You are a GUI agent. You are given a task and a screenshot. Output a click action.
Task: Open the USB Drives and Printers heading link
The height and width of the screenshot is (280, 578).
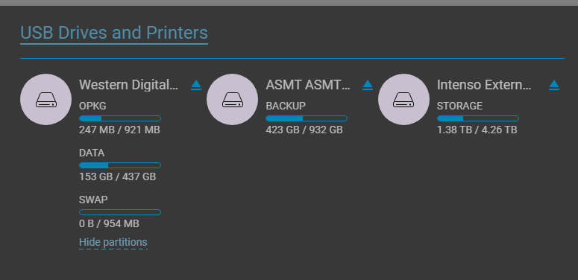(114, 33)
